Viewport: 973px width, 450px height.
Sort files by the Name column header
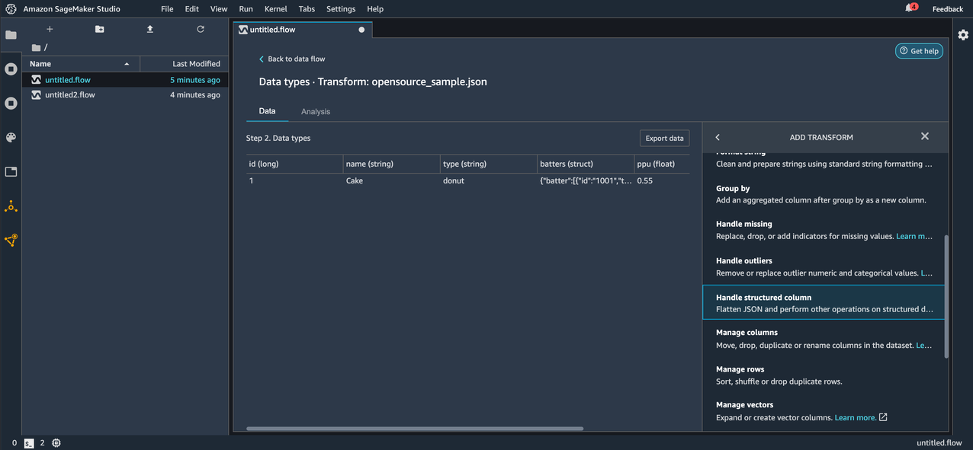[81, 64]
